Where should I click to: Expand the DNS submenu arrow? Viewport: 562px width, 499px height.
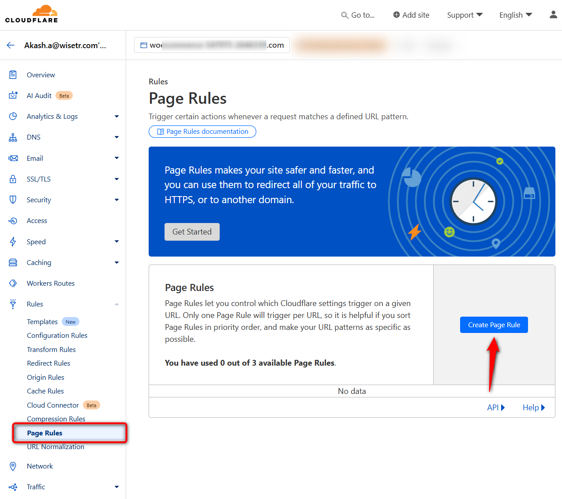click(116, 137)
